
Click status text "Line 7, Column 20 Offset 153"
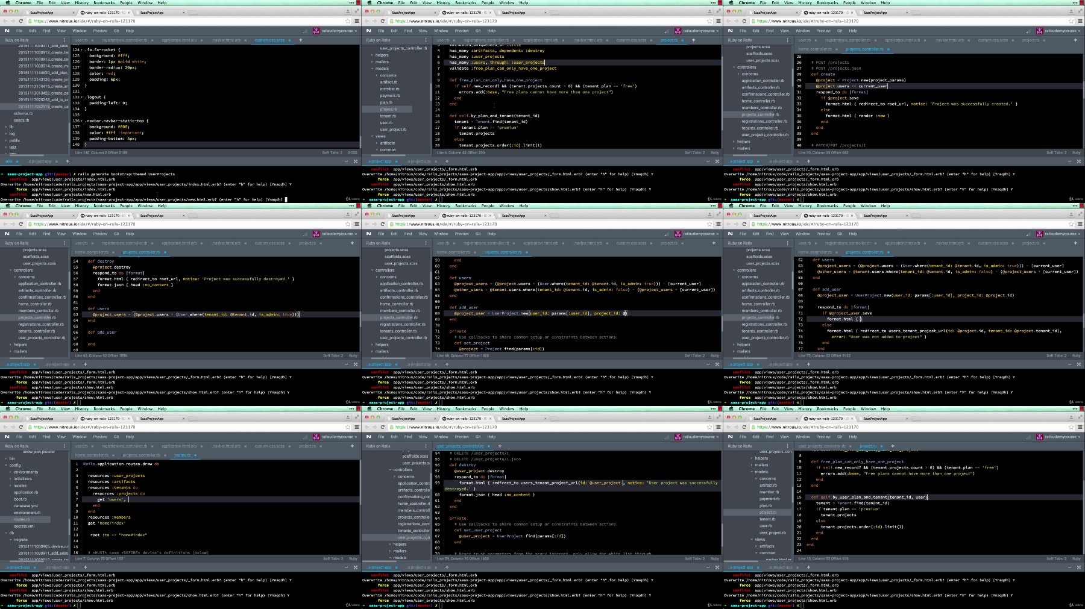(x=99, y=558)
